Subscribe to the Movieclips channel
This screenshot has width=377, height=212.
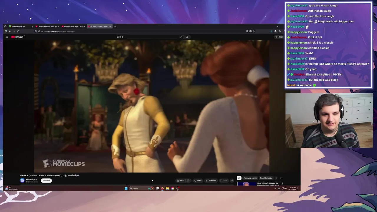tap(46, 180)
